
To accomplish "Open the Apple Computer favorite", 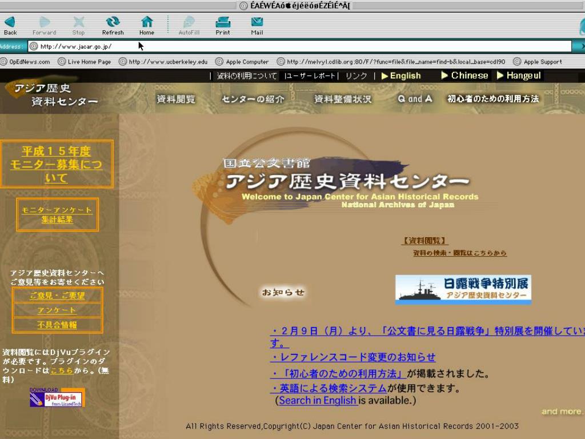I will 242,62.
